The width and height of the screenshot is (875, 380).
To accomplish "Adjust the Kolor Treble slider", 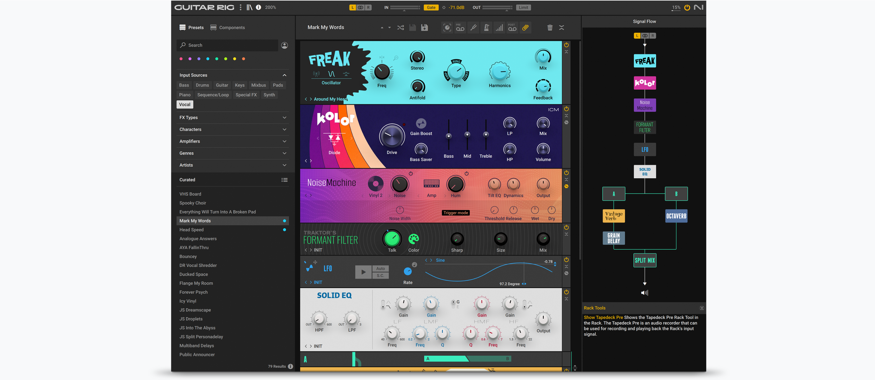I will pyautogui.click(x=486, y=134).
